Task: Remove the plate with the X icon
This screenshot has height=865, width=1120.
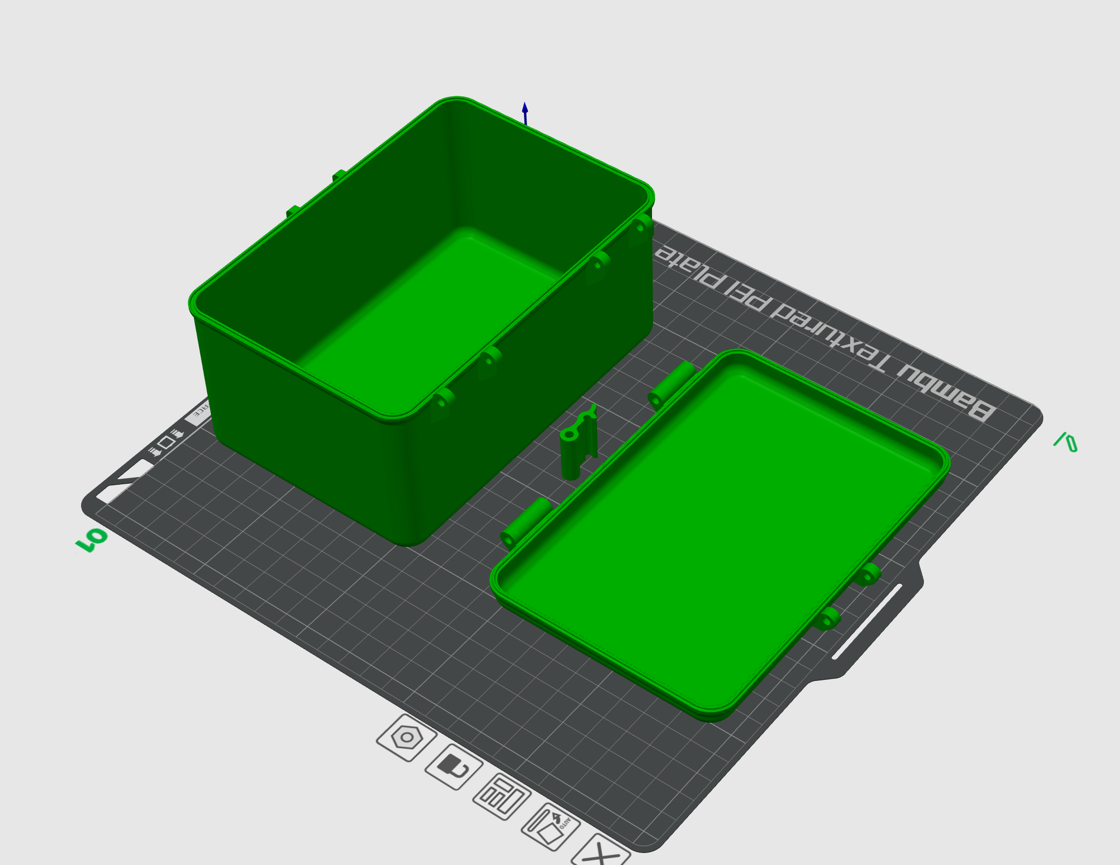Action: (x=601, y=856)
